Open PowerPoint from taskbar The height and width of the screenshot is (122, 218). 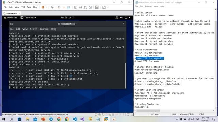click(x=43, y=119)
